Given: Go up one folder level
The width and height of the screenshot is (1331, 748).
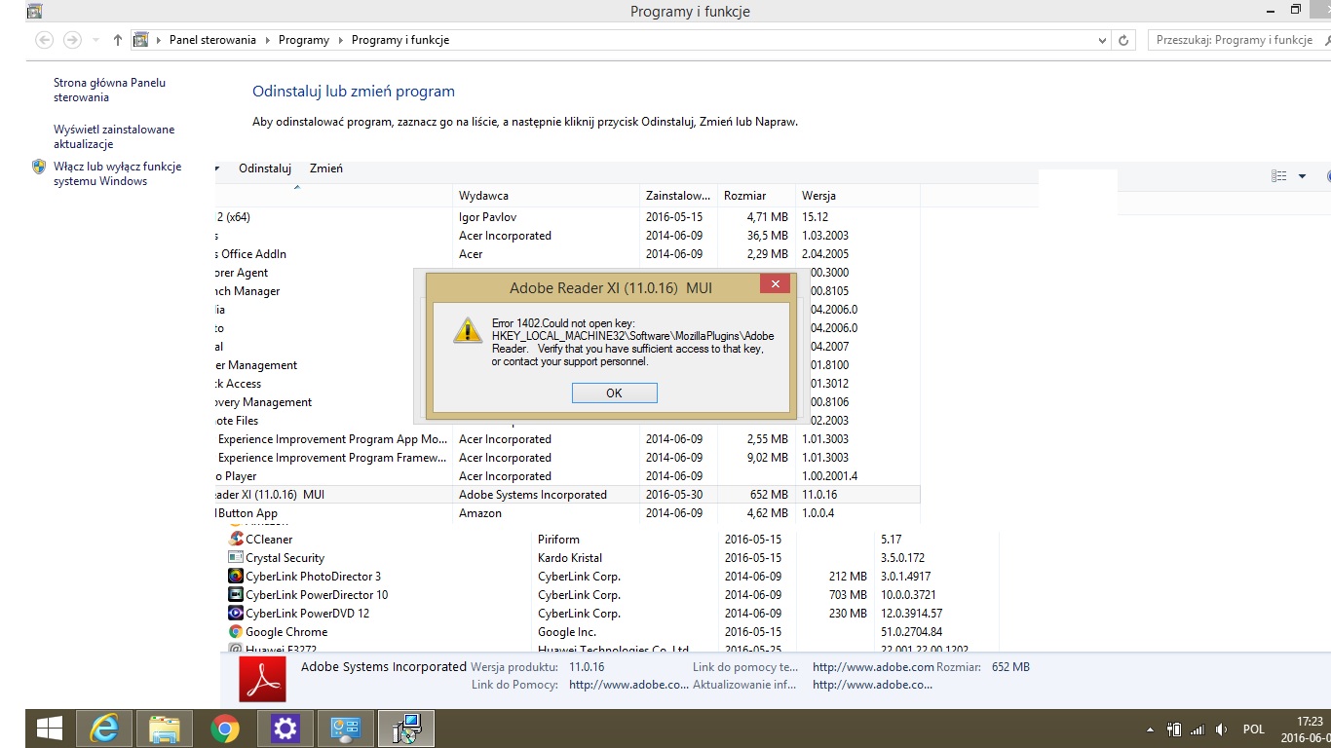Looking at the screenshot, I should pos(118,40).
